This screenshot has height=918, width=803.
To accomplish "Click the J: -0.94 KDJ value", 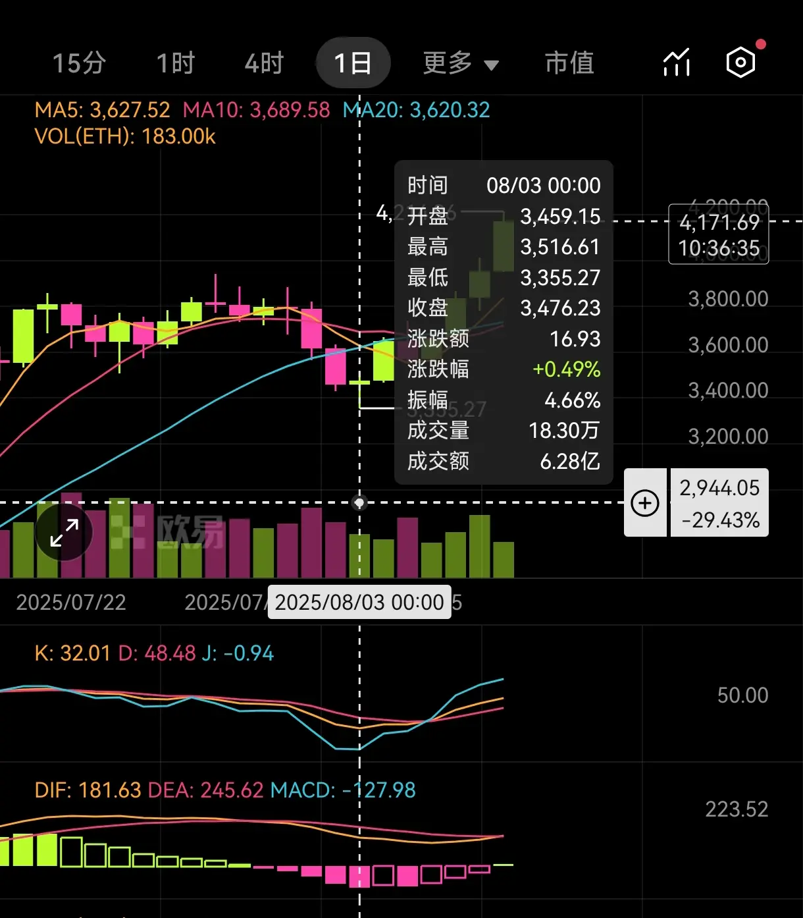I will tap(238, 653).
